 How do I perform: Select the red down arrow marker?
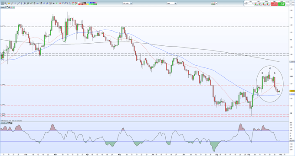[60, 3]
